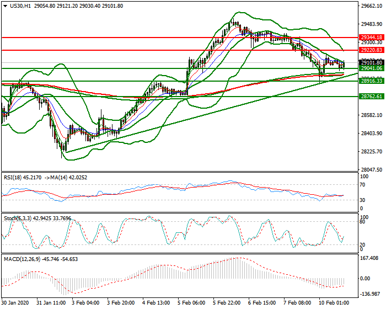Click the 5 Feb 06:00 time axis label
The height and width of the screenshot is (309, 386).
191,302
